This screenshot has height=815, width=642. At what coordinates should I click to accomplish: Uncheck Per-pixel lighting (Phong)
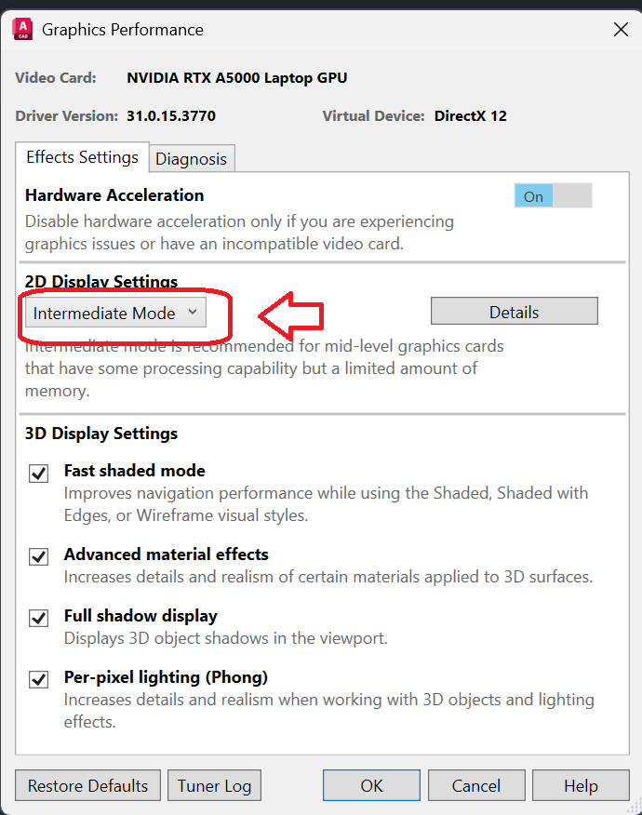[x=38, y=679]
